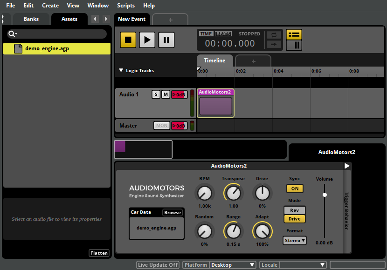Click the search magnifier icon
The height and width of the screenshot is (270, 387).
point(12,34)
